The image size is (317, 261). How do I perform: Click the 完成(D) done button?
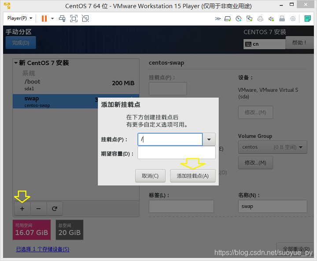pos(21,43)
